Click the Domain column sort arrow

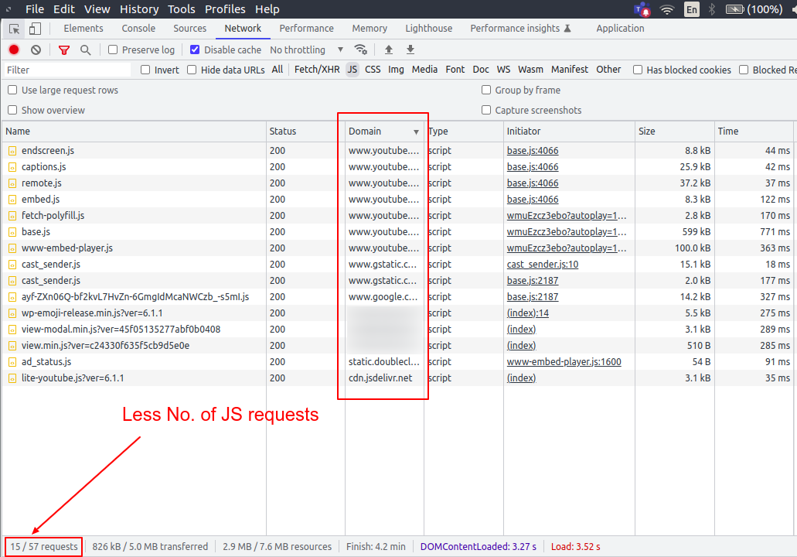(416, 132)
